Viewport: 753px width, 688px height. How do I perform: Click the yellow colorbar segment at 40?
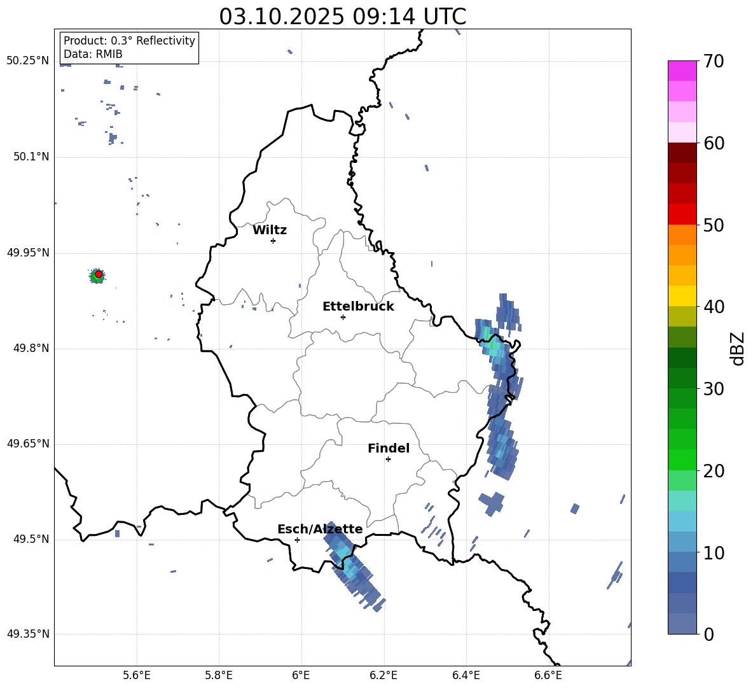pyautogui.click(x=682, y=296)
